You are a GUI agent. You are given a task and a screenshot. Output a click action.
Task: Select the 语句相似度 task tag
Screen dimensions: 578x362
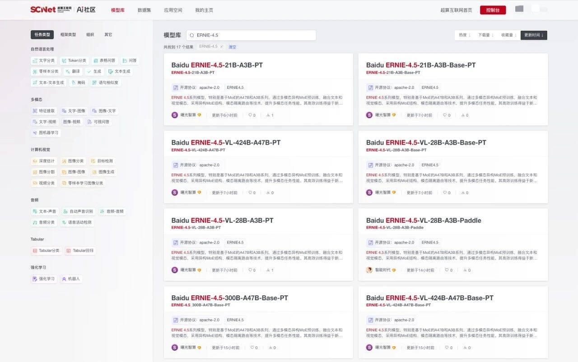105,82
